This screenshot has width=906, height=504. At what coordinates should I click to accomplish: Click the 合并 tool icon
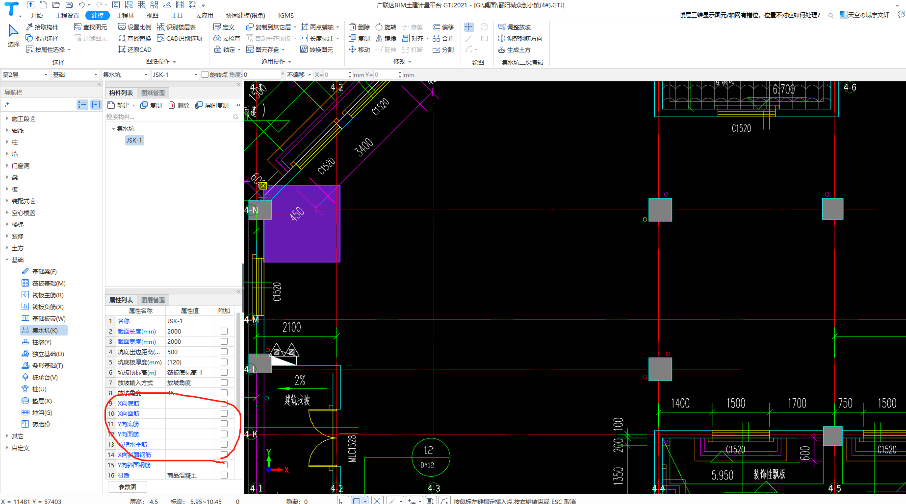[437, 38]
